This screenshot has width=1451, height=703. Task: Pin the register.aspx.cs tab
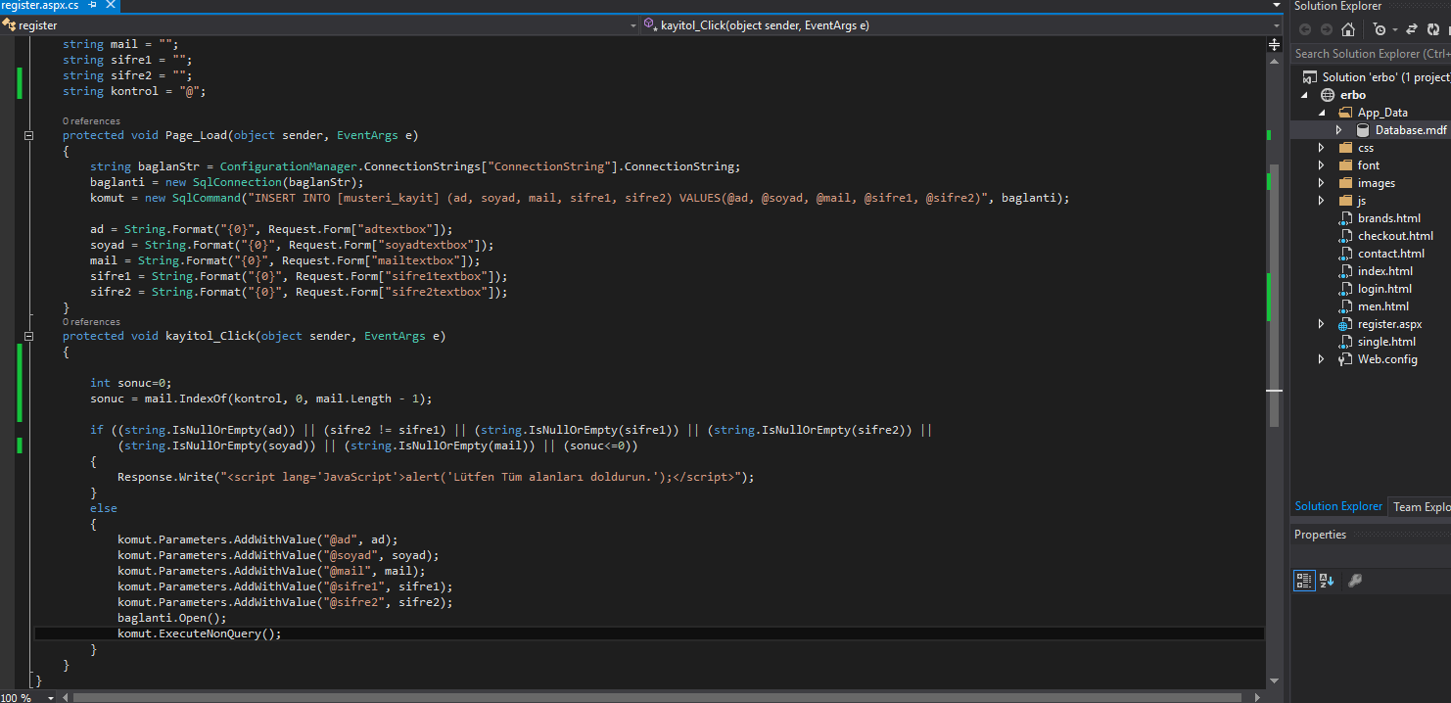[91, 6]
